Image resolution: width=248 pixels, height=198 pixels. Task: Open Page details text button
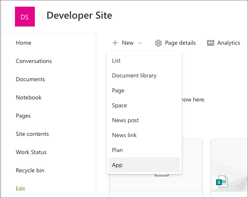coord(180,43)
